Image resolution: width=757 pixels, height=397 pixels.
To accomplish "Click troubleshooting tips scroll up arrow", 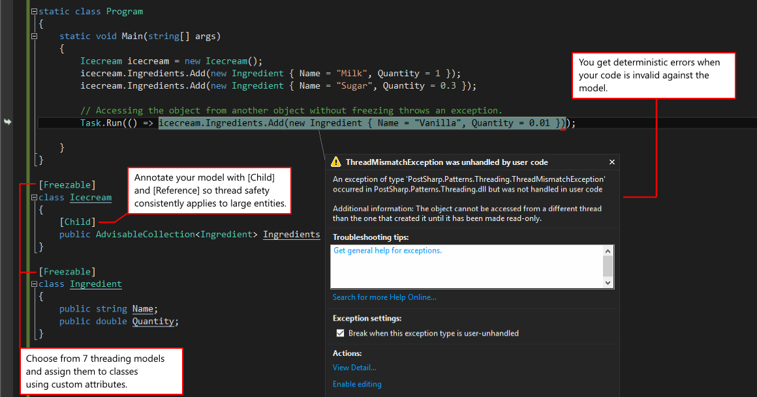I will click(x=608, y=251).
